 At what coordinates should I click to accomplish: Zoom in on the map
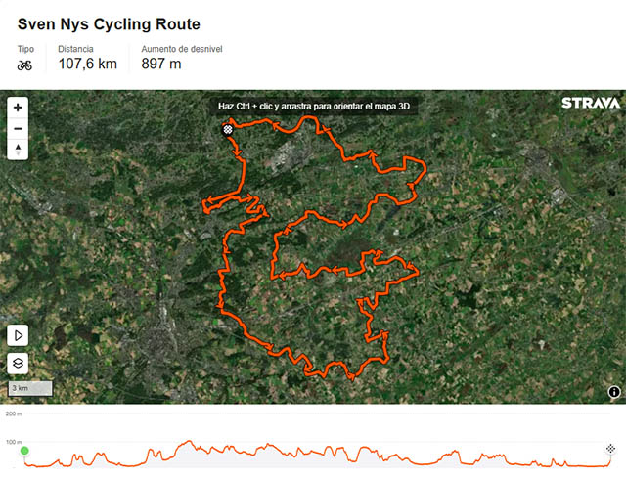pyautogui.click(x=19, y=107)
